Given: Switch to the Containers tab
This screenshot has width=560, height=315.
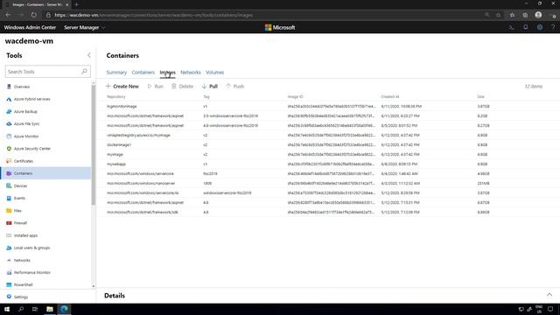Looking at the screenshot, I should click(x=143, y=73).
